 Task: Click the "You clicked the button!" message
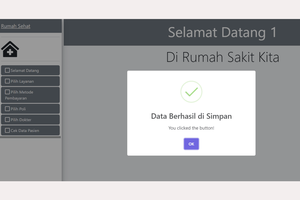(191, 128)
